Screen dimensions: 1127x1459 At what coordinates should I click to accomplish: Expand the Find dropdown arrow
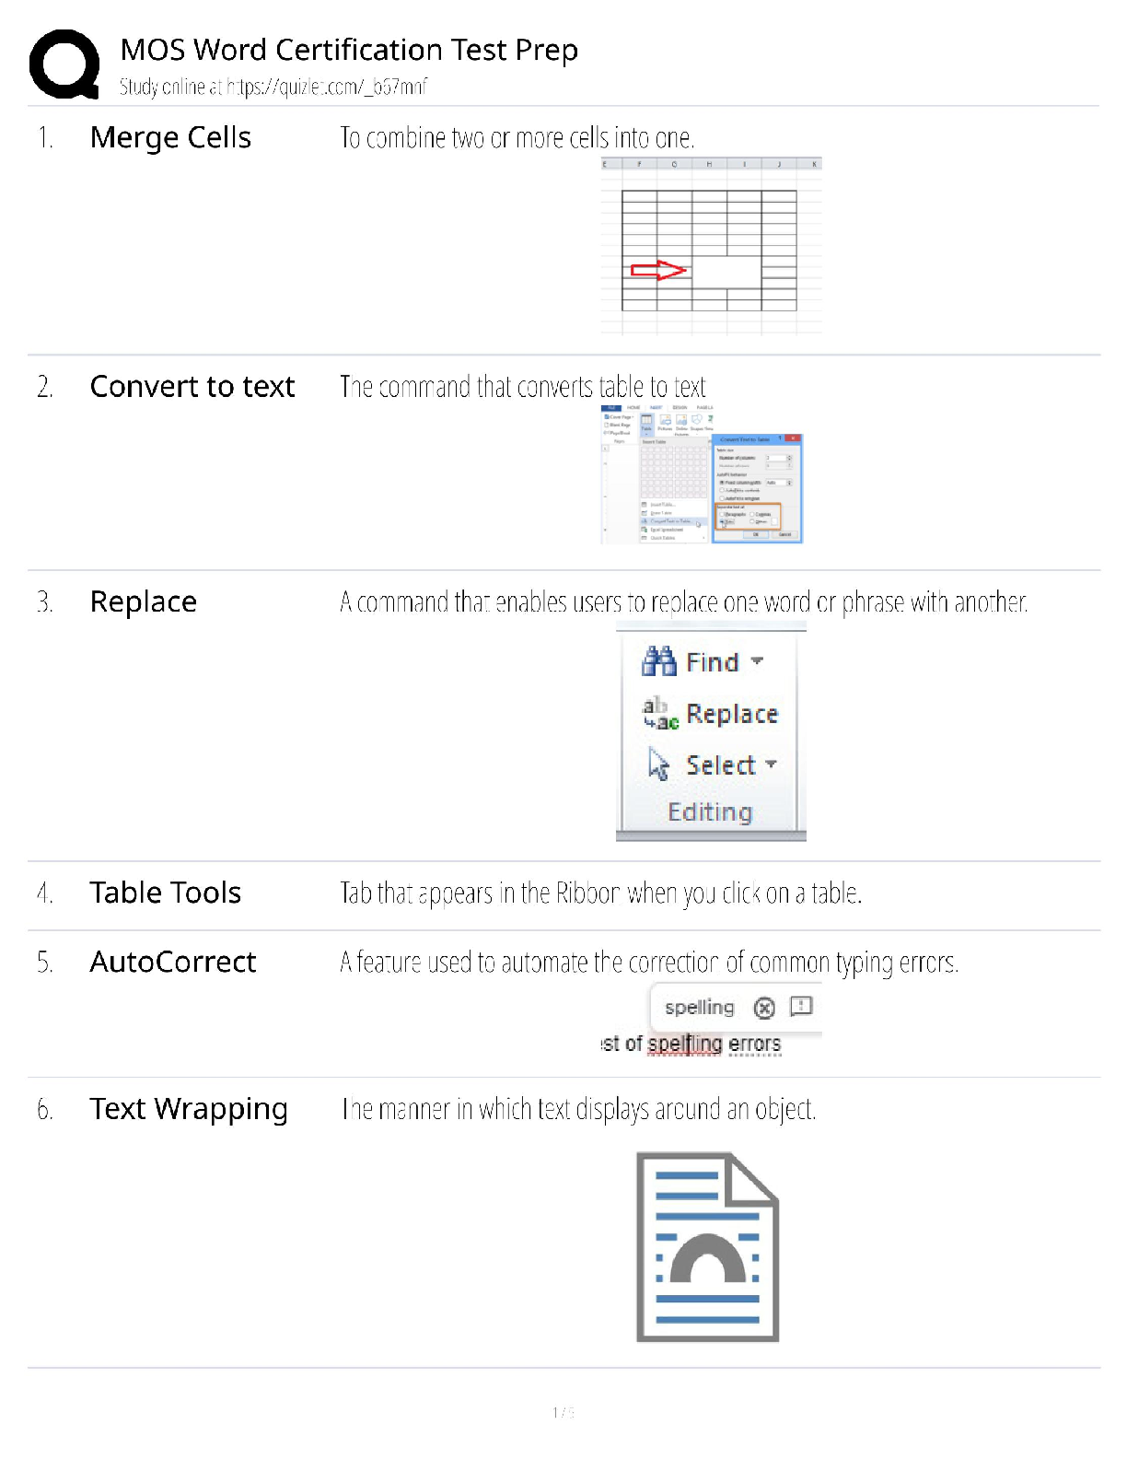[757, 660]
